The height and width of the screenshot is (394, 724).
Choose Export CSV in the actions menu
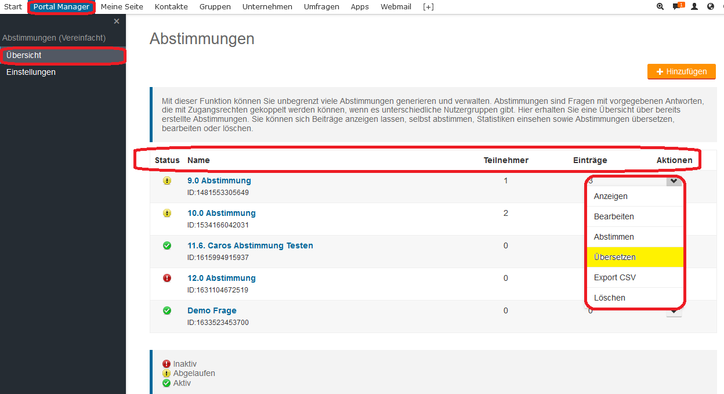click(x=635, y=277)
